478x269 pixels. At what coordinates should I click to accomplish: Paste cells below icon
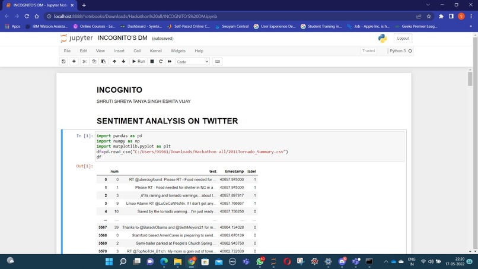pos(103,61)
